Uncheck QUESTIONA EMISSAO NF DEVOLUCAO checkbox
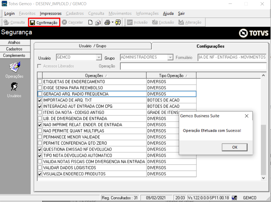Screen dimensions: 271x202 (40, 149)
